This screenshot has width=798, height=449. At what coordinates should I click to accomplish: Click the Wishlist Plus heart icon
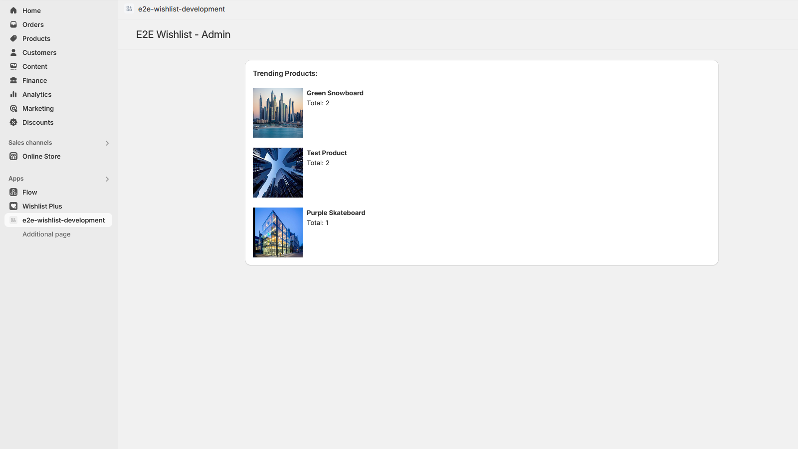click(x=13, y=206)
